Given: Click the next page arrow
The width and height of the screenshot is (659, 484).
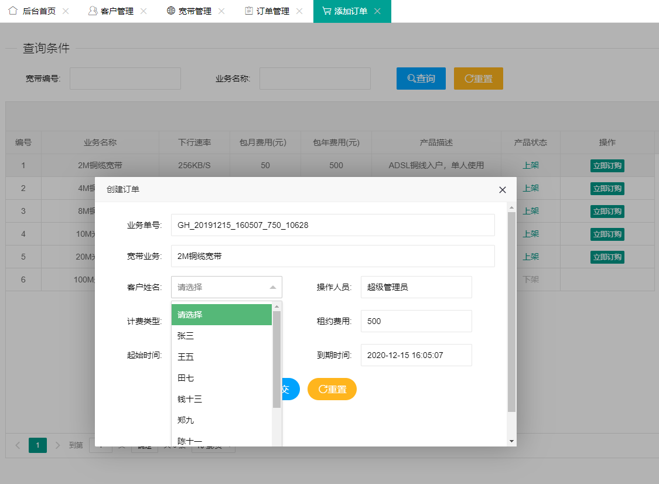Looking at the screenshot, I should point(57,445).
